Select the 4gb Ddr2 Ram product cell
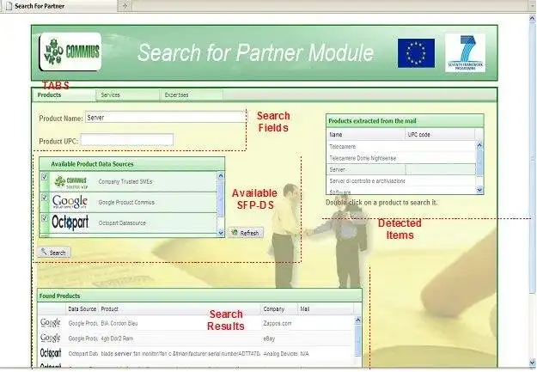 pos(180,338)
